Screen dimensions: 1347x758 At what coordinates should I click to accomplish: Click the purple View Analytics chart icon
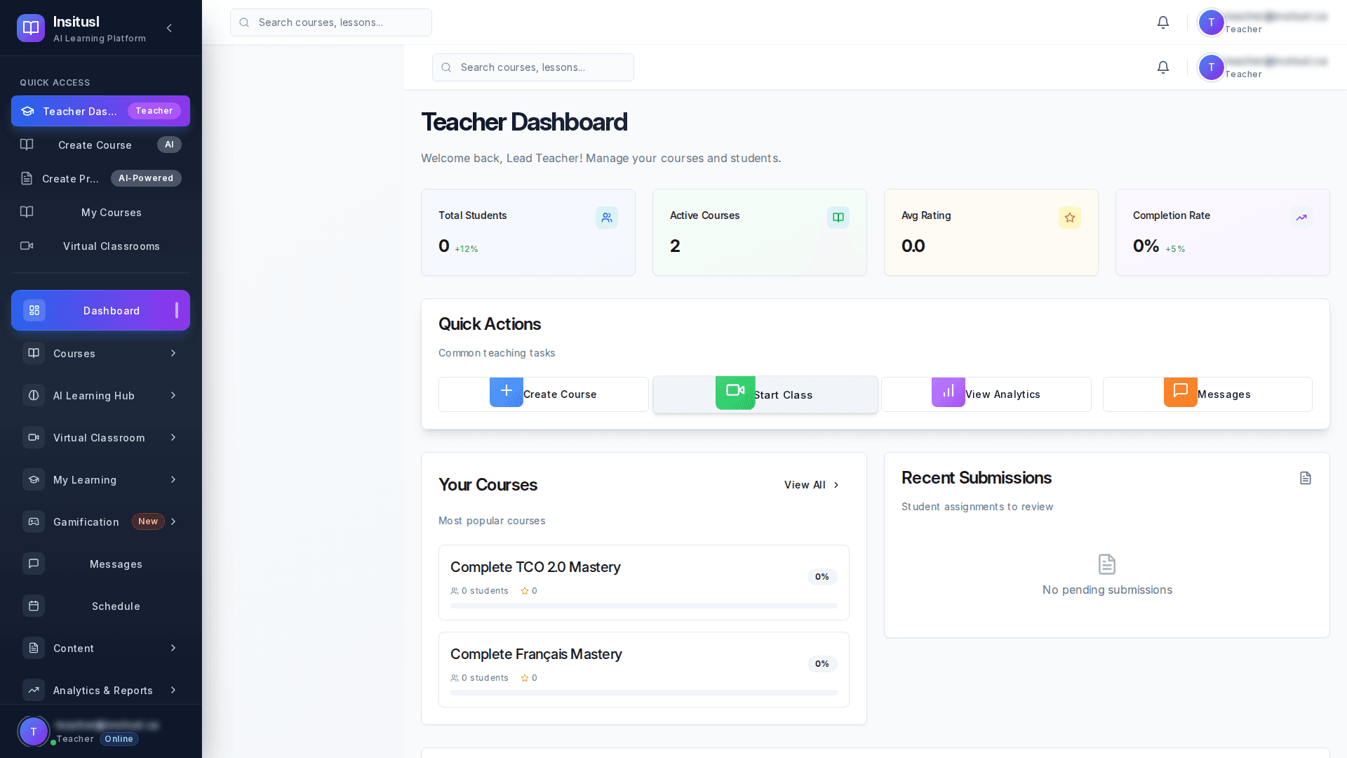[948, 392]
